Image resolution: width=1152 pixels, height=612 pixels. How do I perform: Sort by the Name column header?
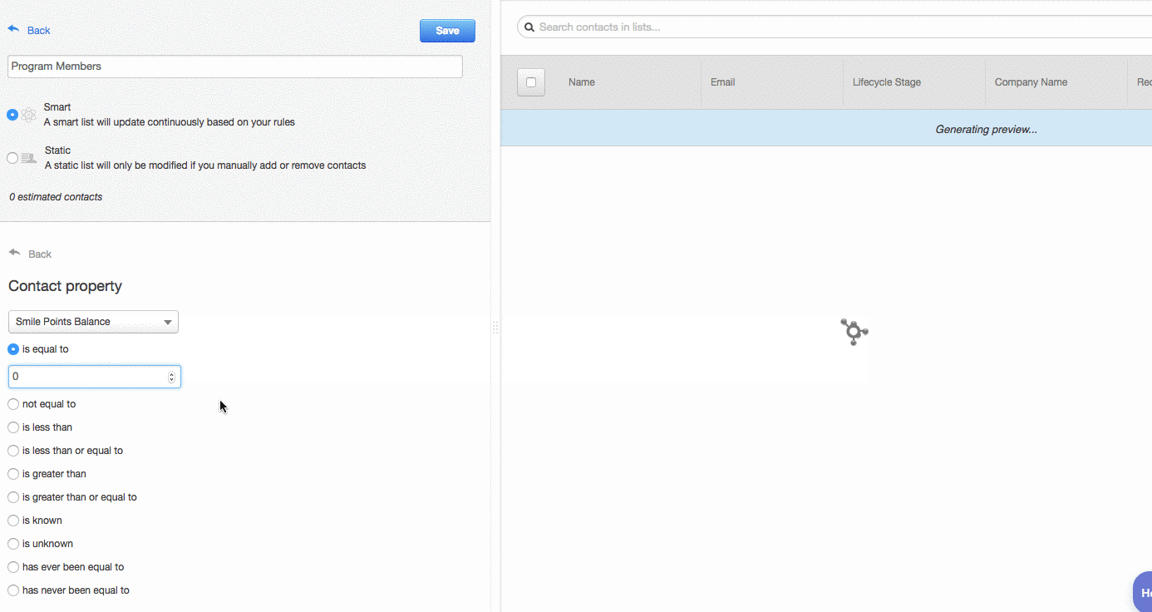coord(582,82)
